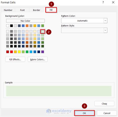The width and height of the screenshot is (118, 117).
Task: Pick the white swatch in top theme row
Action: 7,26
